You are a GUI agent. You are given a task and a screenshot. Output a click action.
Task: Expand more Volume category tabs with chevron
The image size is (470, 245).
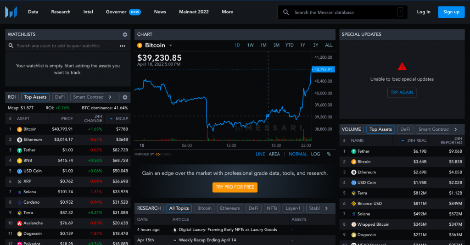pyautogui.click(x=456, y=129)
